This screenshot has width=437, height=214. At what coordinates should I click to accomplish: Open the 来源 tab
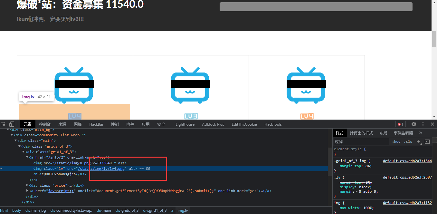click(62, 124)
